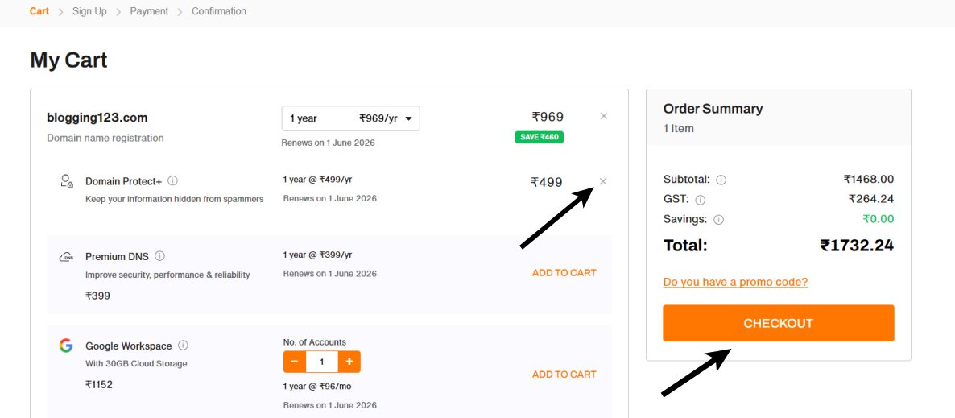Click the ₹0.00 savings value
This screenshot has width=955, height=418.
pos(879,219)
